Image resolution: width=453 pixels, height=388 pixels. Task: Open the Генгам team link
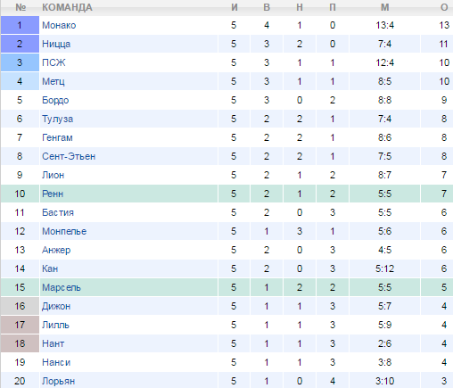(57, 137)
